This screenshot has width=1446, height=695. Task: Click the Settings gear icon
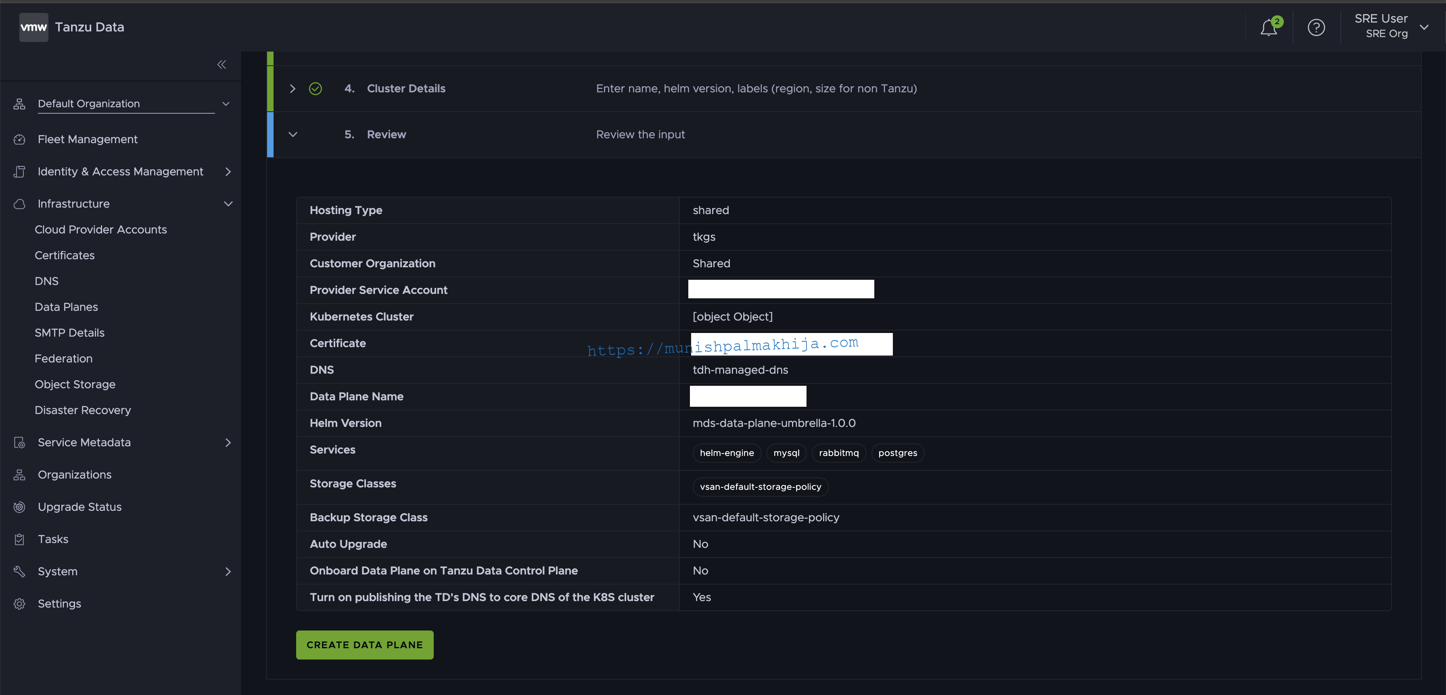pyautogui.click(x=20, y=603)
